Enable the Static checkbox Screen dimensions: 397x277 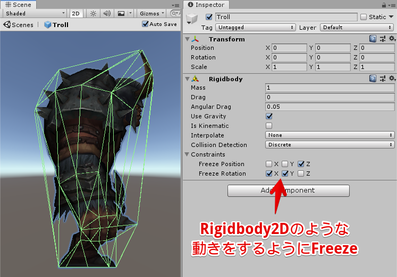pos(364,17)
